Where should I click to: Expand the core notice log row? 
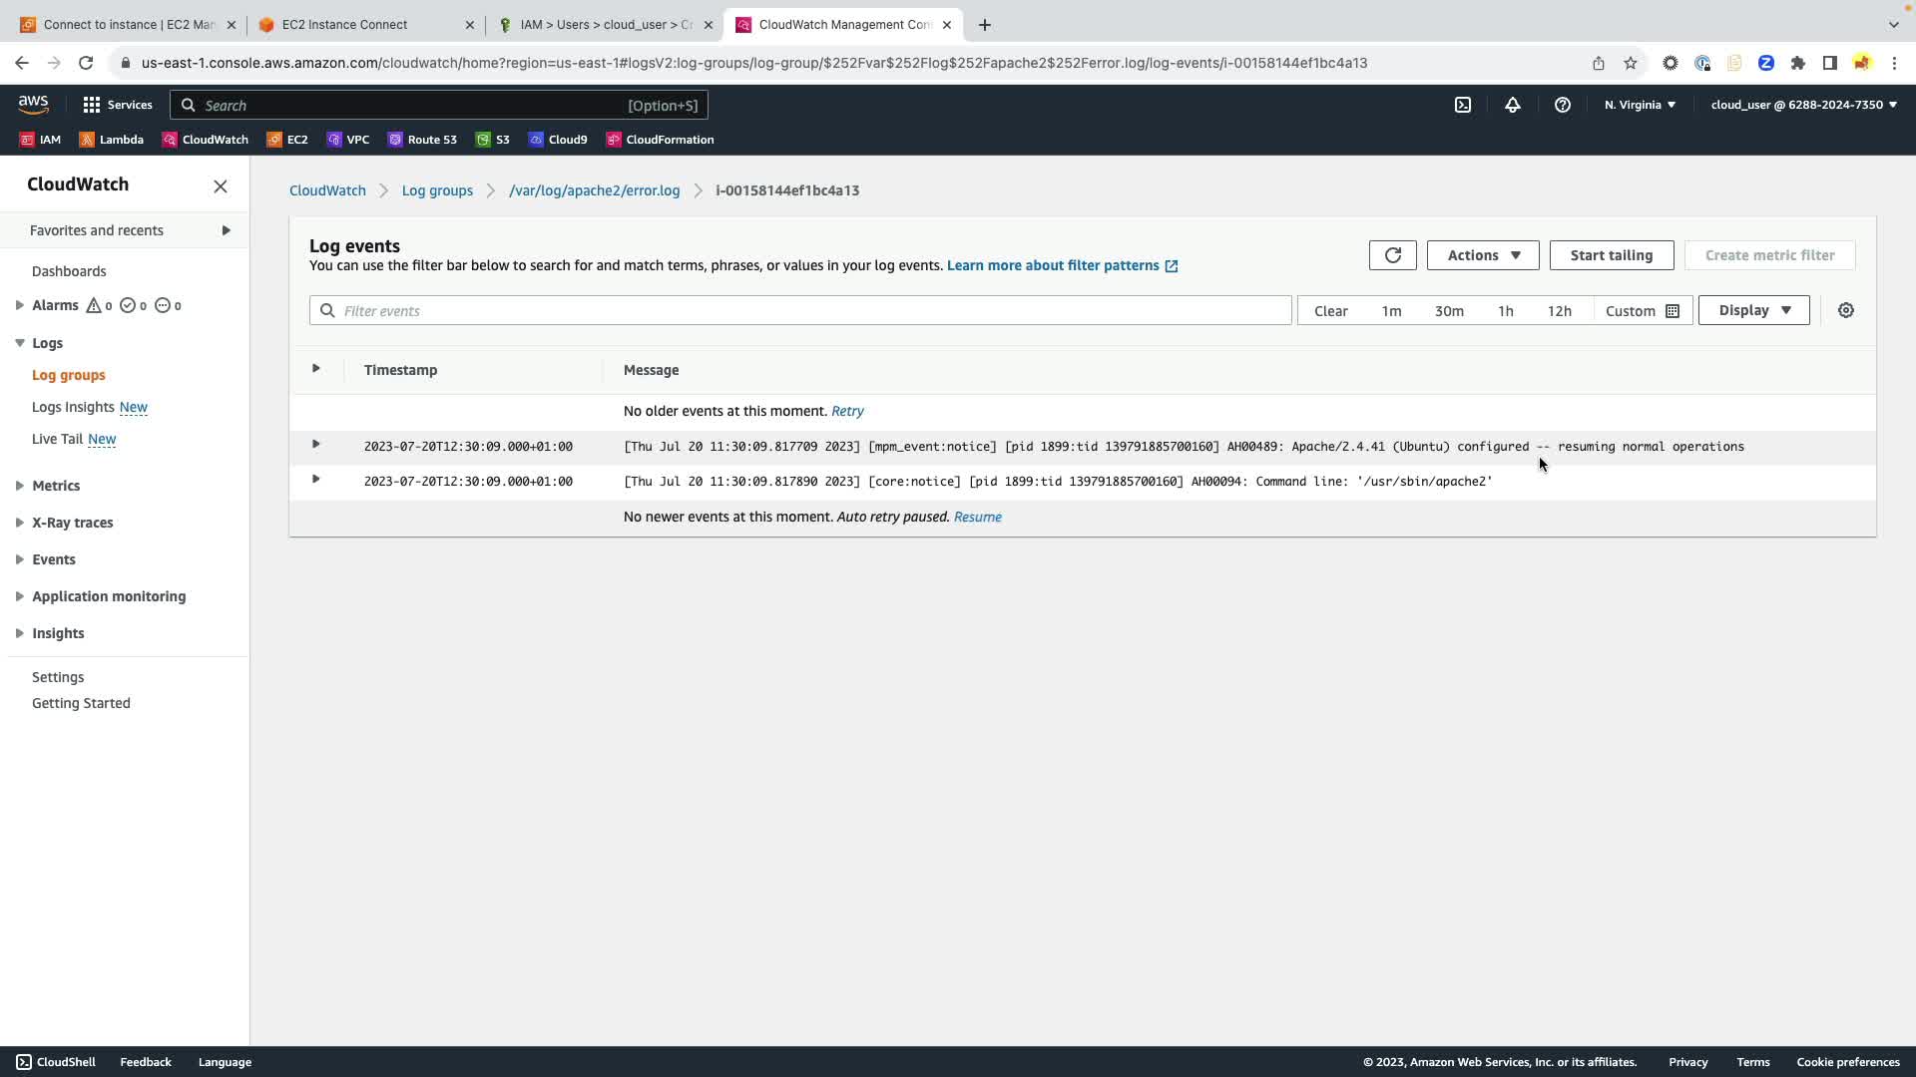click(x=316, y=480)
